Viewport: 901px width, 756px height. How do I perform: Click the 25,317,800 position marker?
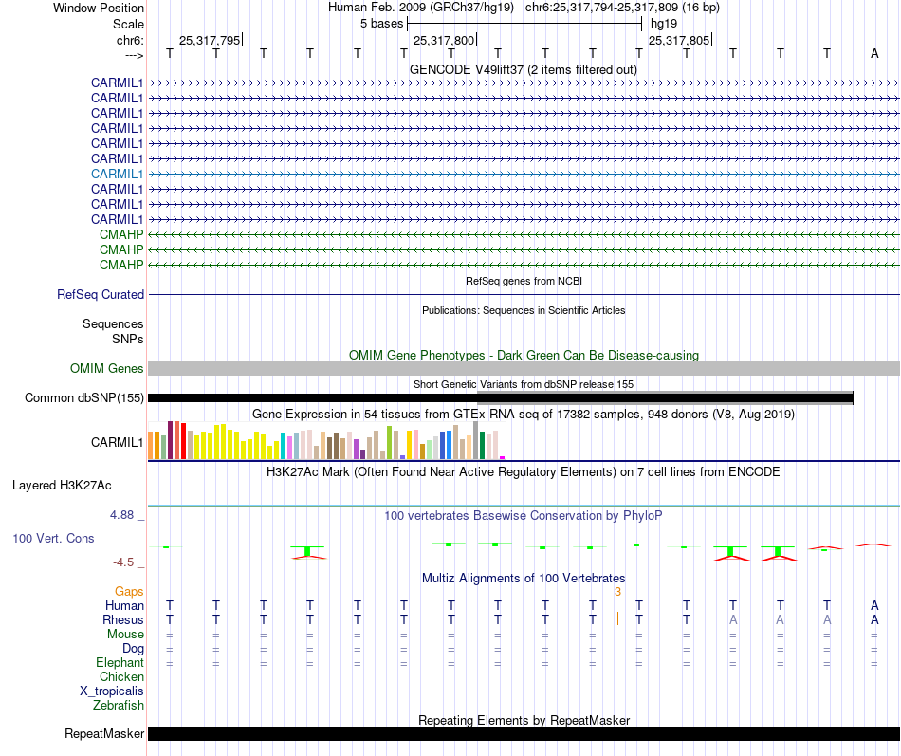[444, 40]
